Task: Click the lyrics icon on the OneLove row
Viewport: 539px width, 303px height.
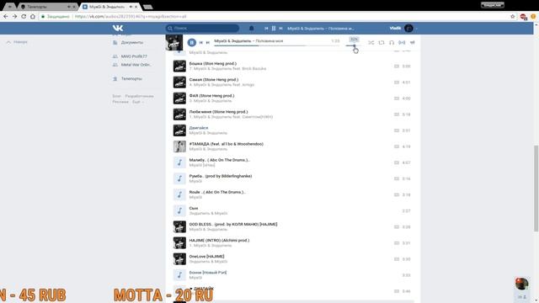Action: pyautogui.click(x=397, y=259)
